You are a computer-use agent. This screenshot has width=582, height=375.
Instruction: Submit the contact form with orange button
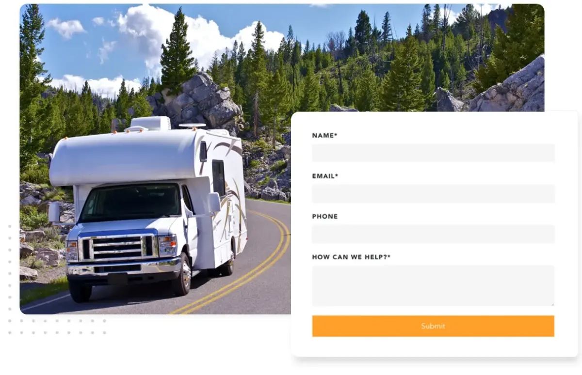433,326
